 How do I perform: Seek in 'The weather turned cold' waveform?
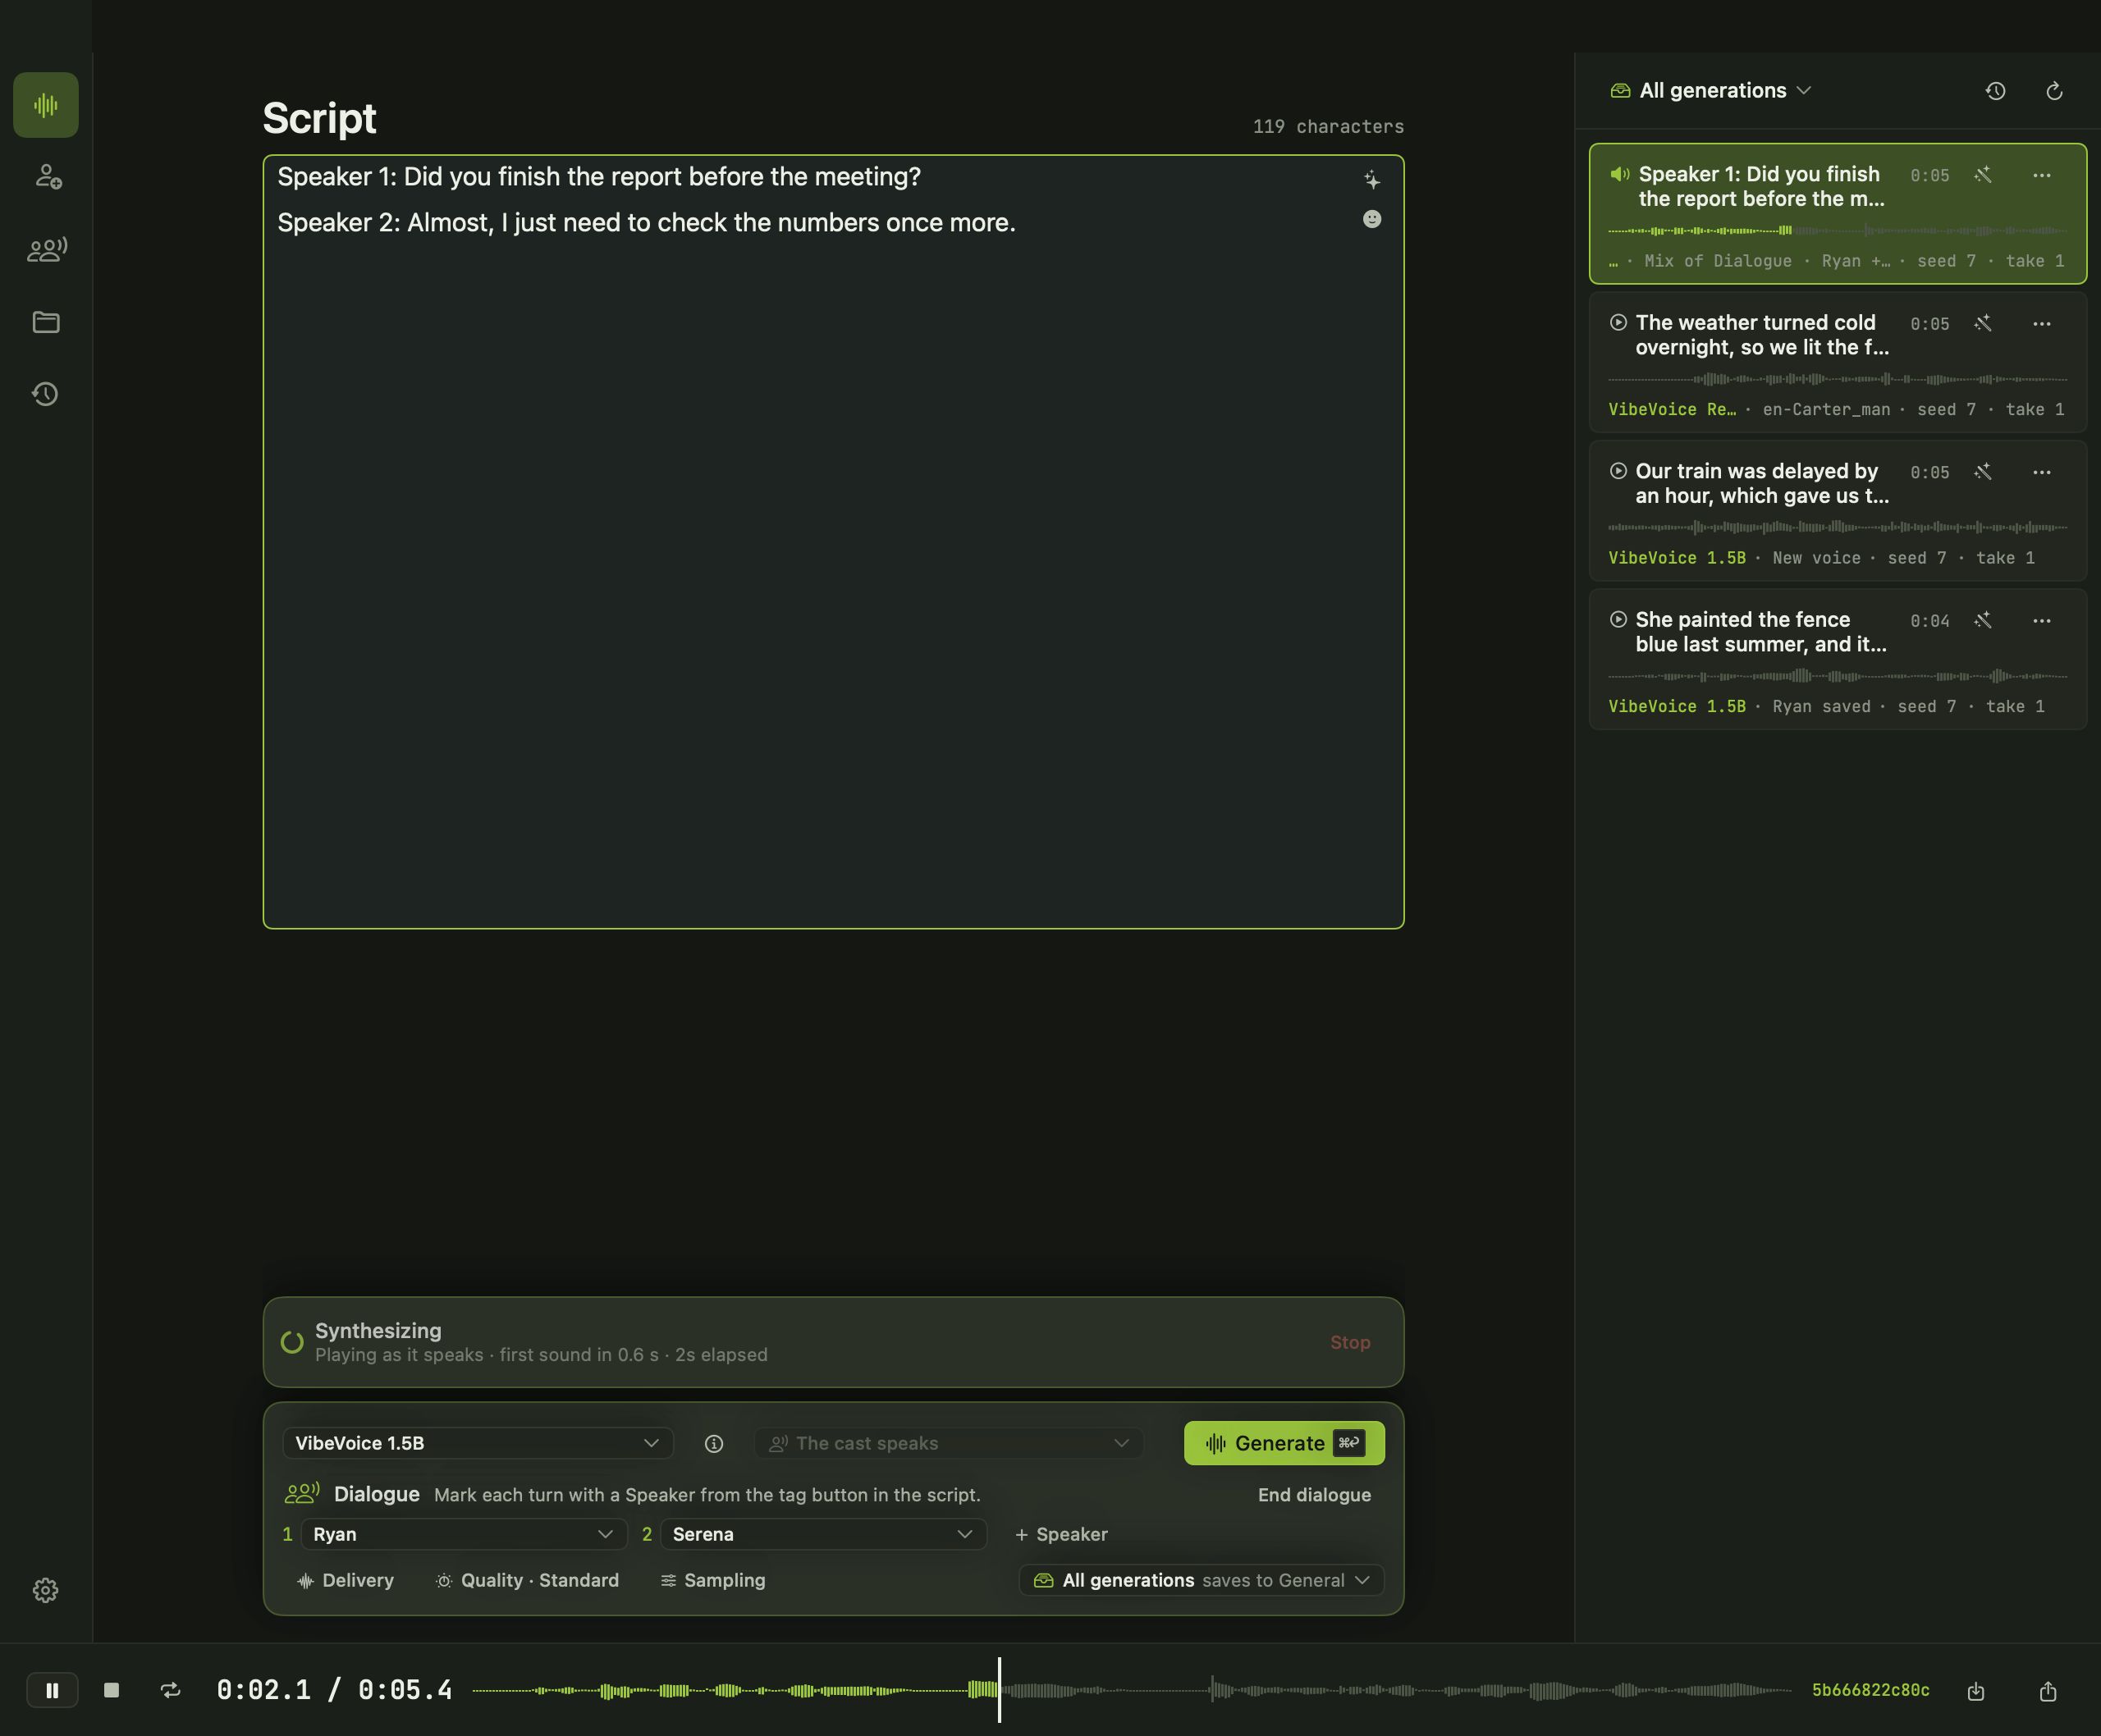[x=1837, y=380]
